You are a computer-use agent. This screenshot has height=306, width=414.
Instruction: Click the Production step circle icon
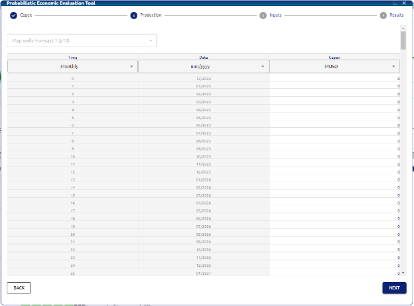[x=134, y=15]
